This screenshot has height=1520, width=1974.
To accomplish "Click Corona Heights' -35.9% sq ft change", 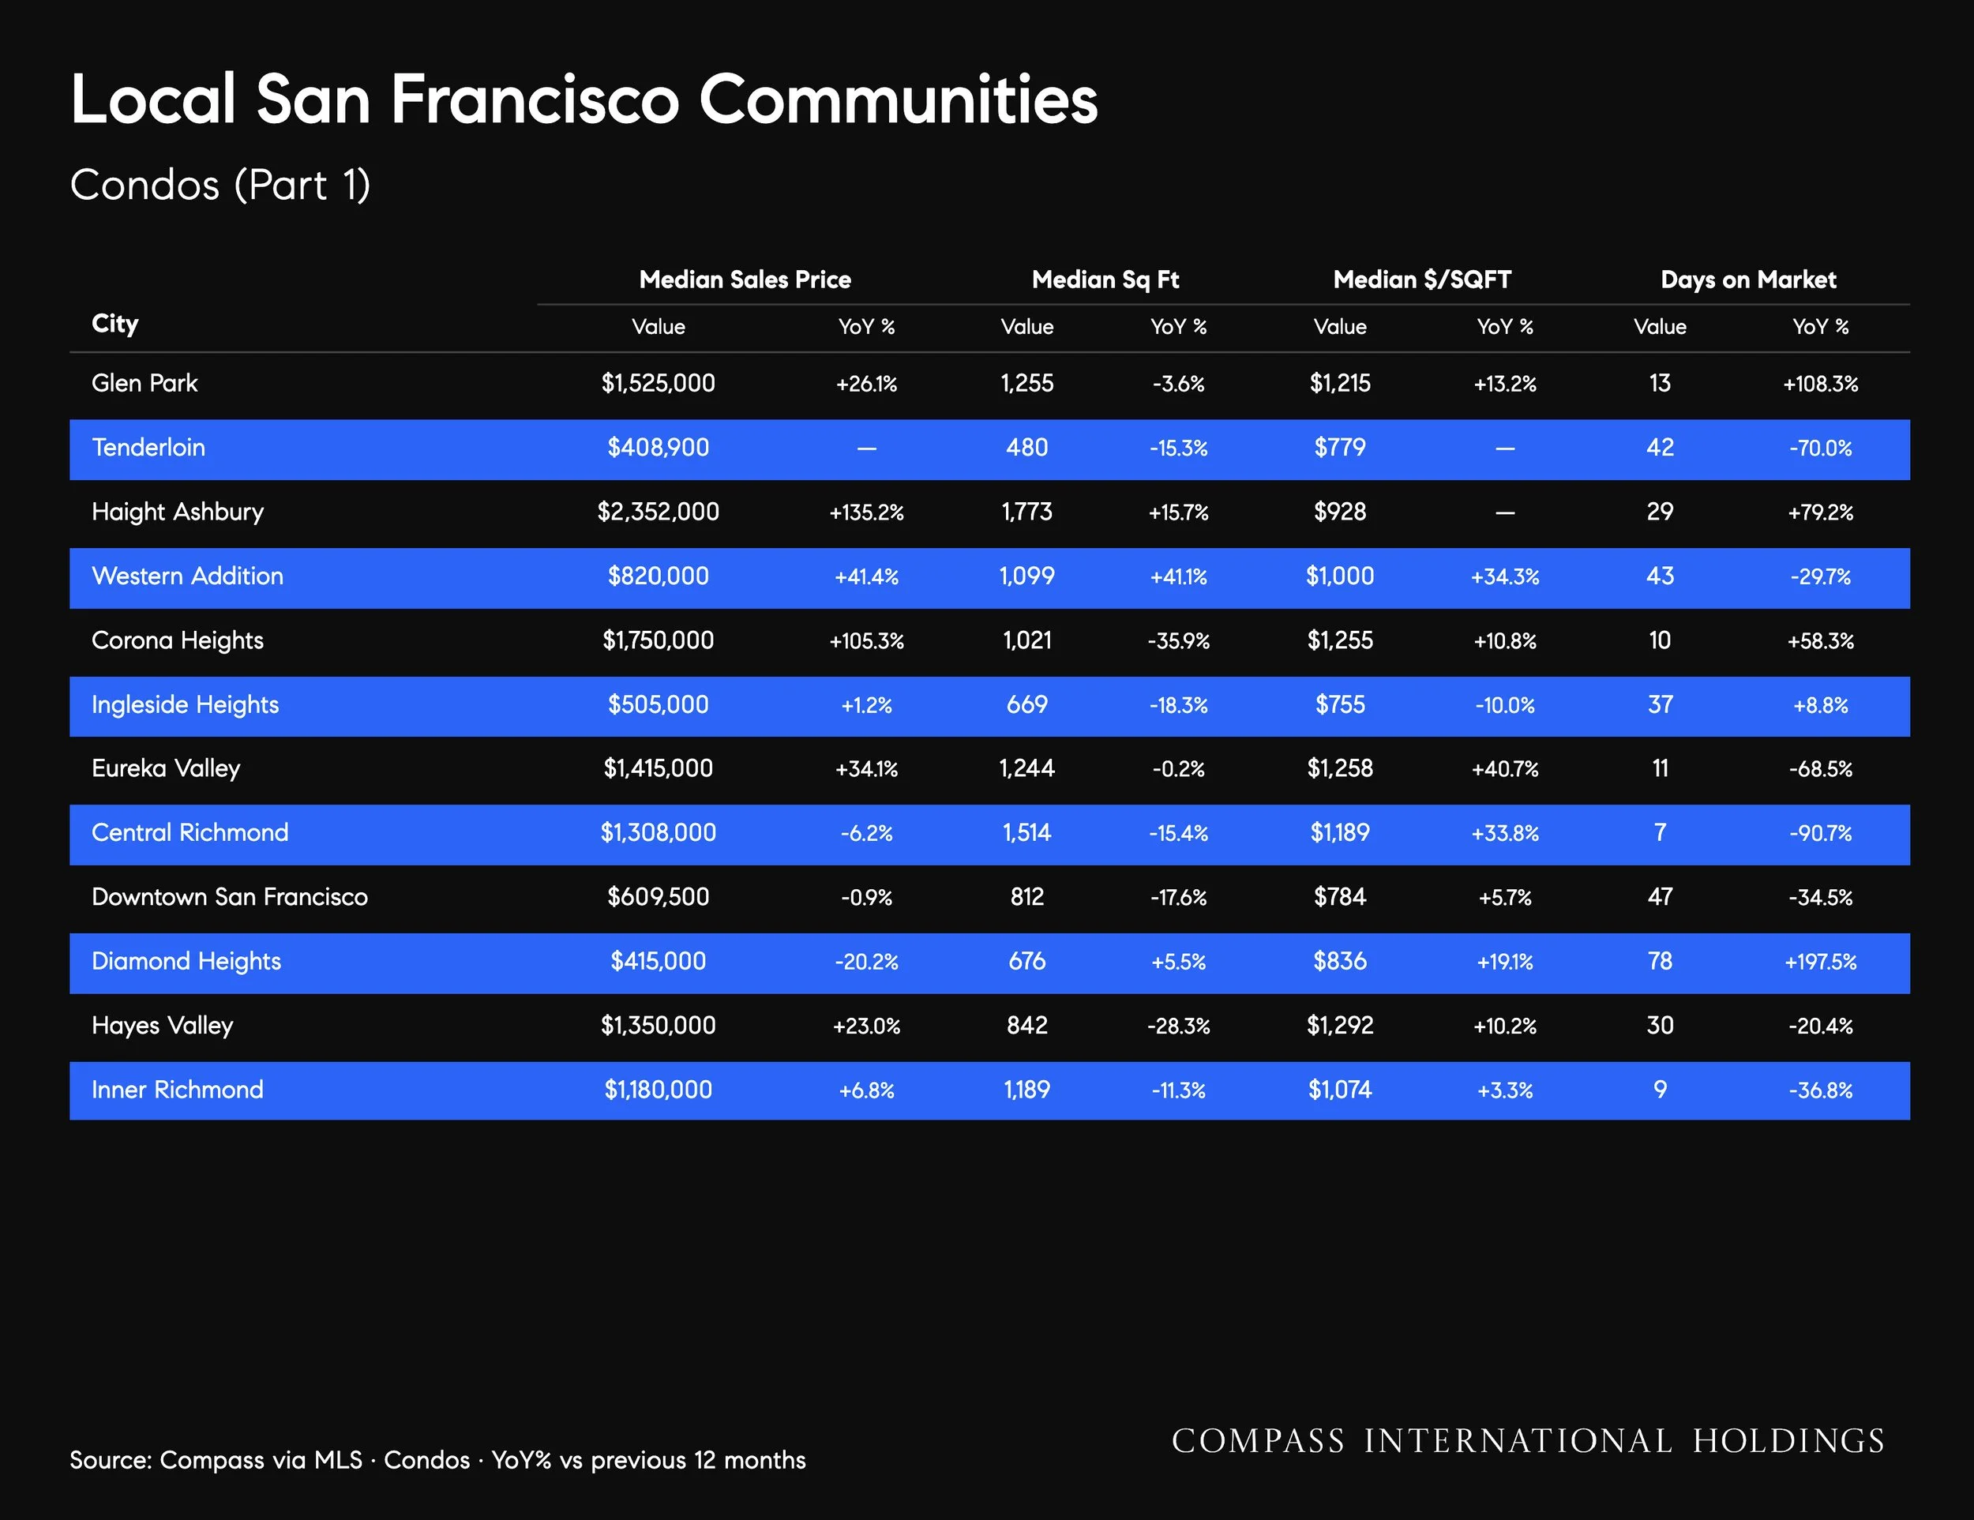I will click(x=1179, y=640).
